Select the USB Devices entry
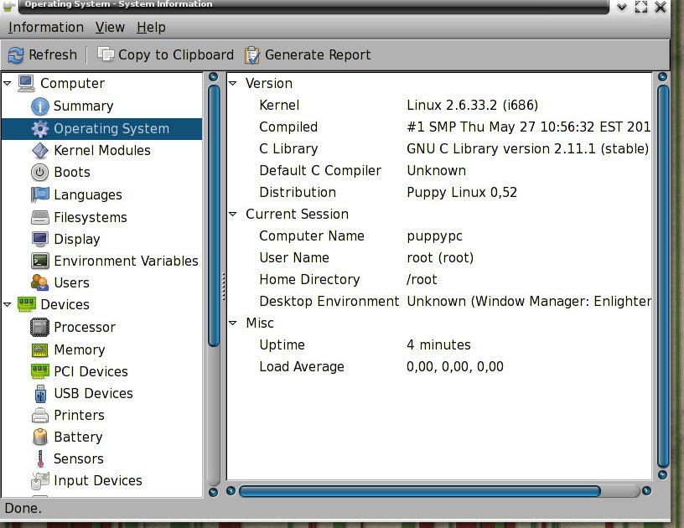684x528 pixels. [93, 393]
